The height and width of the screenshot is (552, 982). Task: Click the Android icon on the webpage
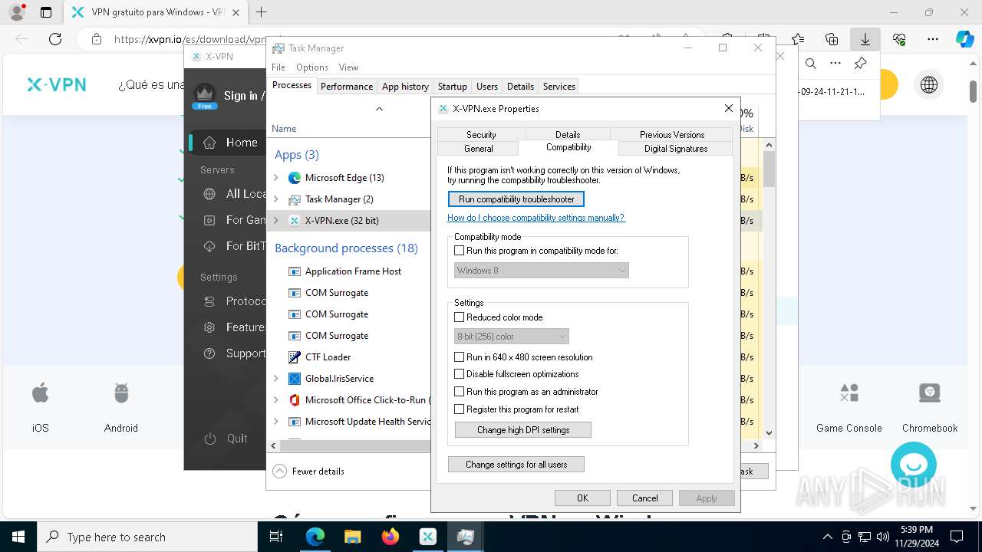click(x=121, y=394)
